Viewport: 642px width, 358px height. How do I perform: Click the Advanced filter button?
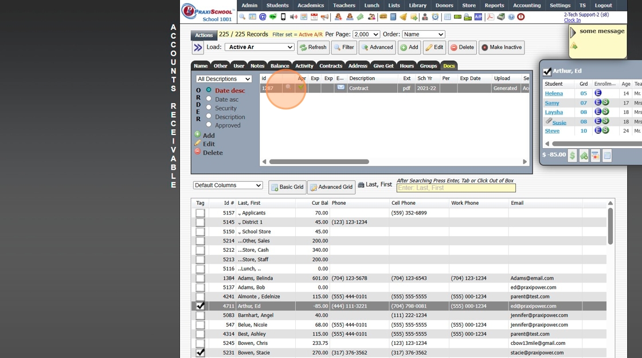click(377, 47)
